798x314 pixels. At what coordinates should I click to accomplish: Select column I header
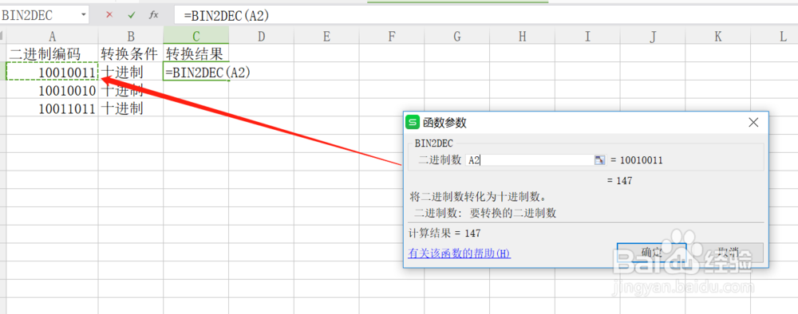click(x=587, y=36)
